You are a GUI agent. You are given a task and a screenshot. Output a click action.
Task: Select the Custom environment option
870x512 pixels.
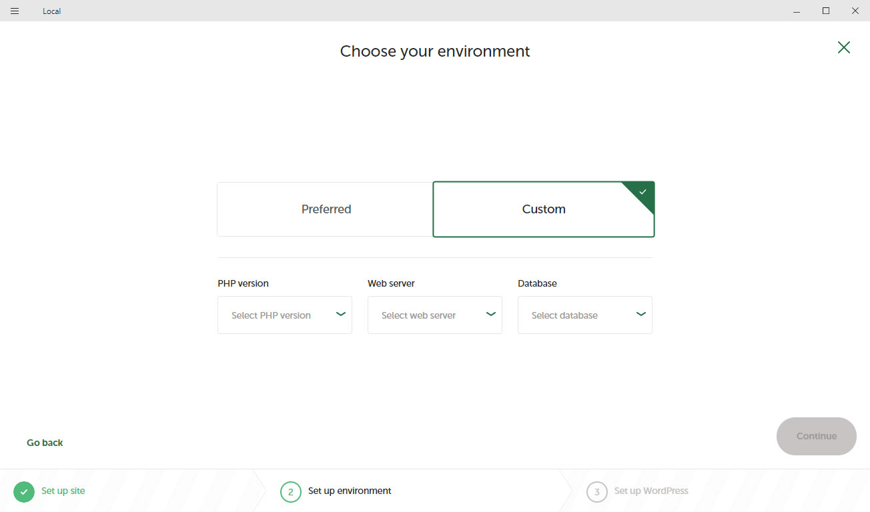(544, 209)
